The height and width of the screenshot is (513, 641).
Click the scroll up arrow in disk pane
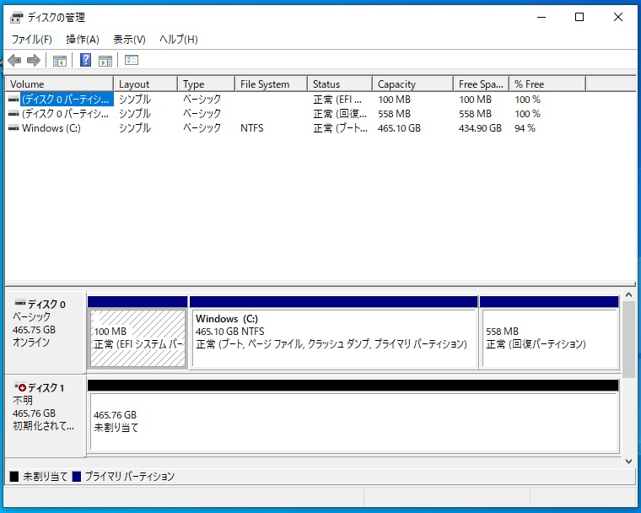coord(628,294)
